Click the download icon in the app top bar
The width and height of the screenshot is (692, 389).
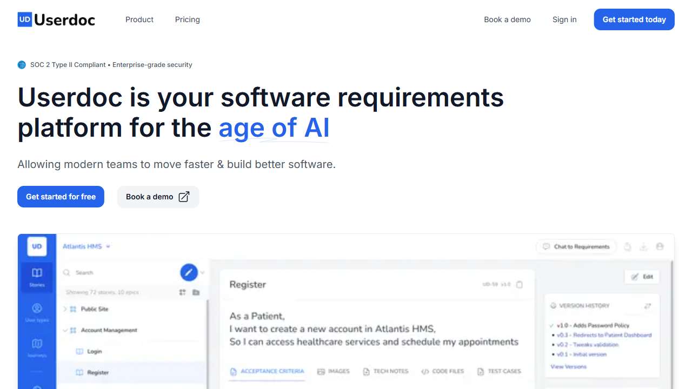point(644,247)
